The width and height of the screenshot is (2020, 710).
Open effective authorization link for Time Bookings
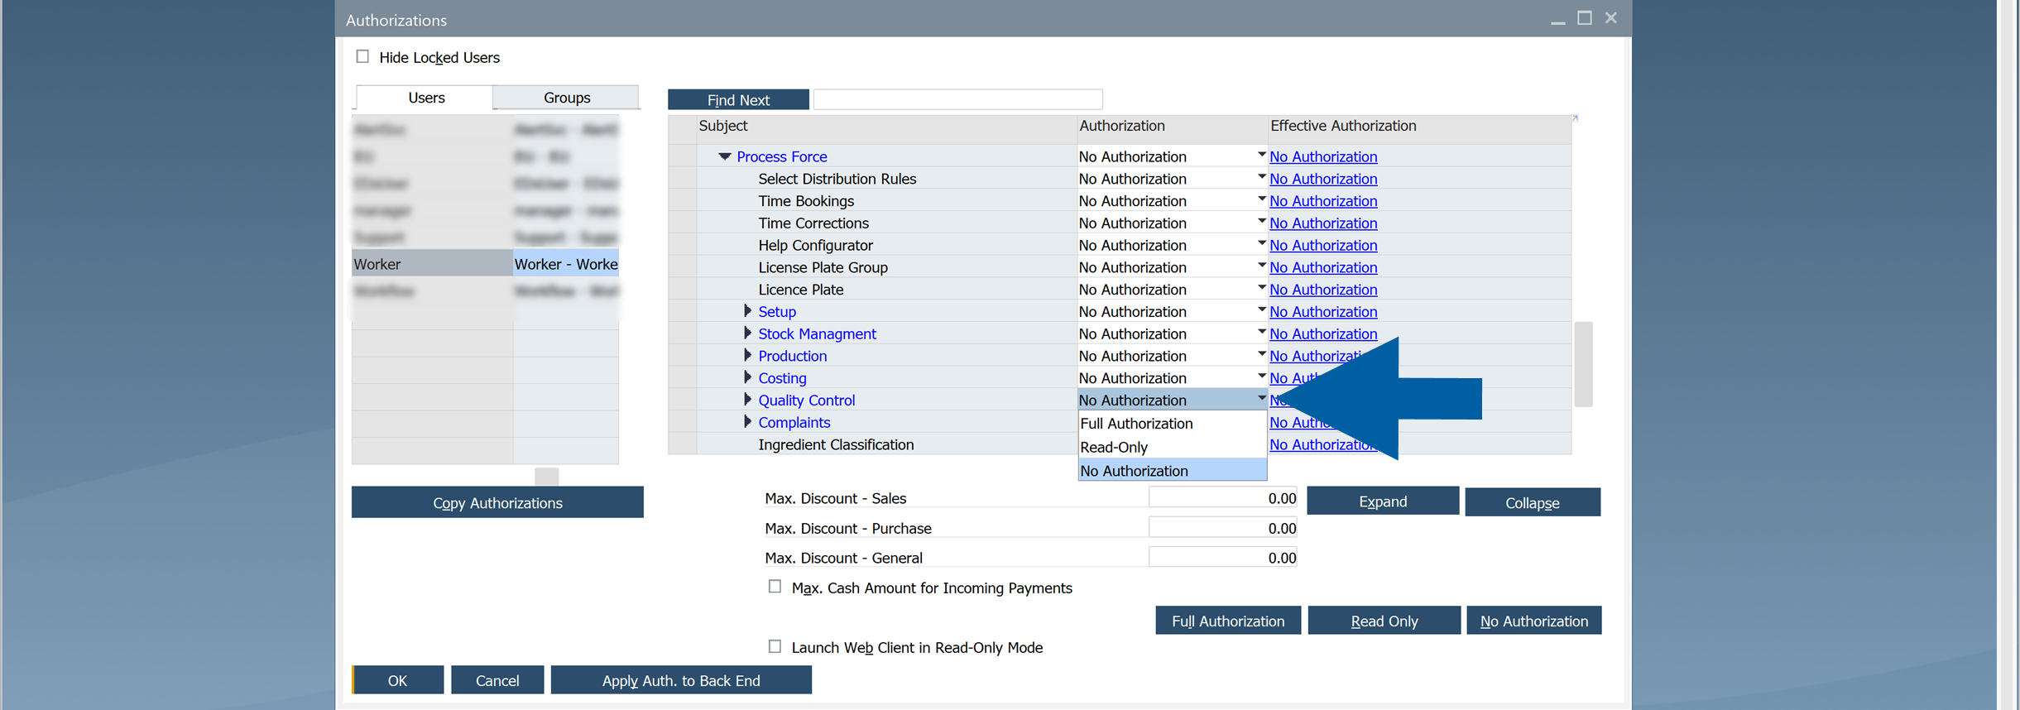pos(1323,201)
